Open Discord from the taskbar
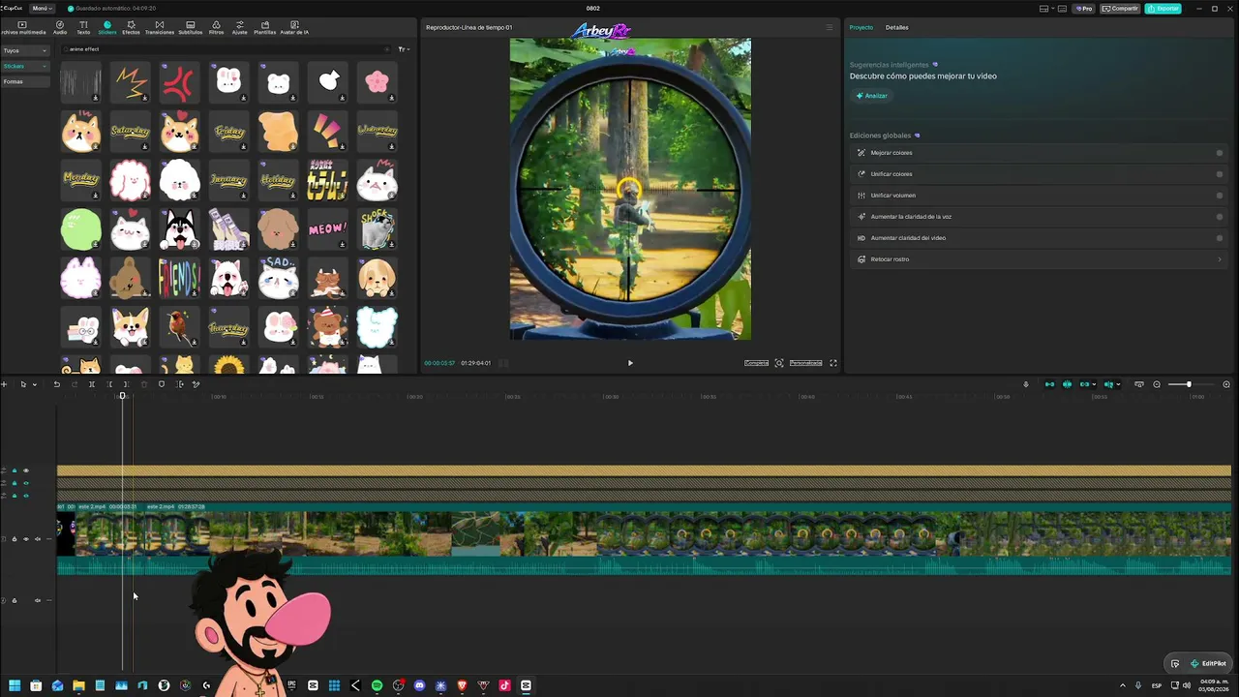 419,685
